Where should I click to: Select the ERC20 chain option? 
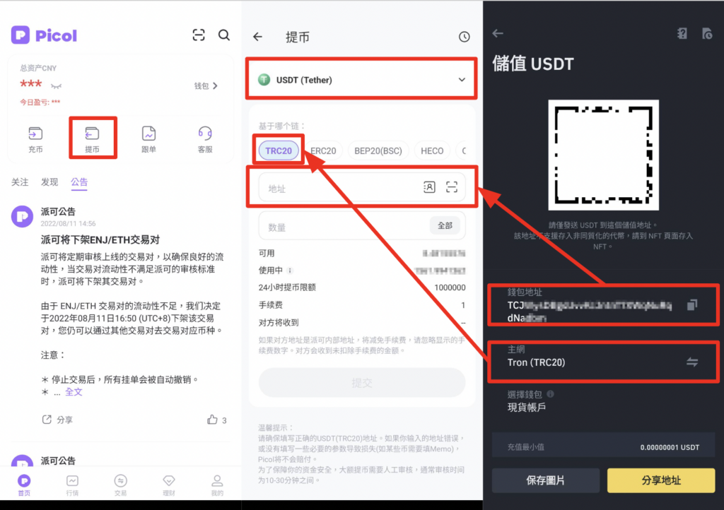[x=323, y=150]
